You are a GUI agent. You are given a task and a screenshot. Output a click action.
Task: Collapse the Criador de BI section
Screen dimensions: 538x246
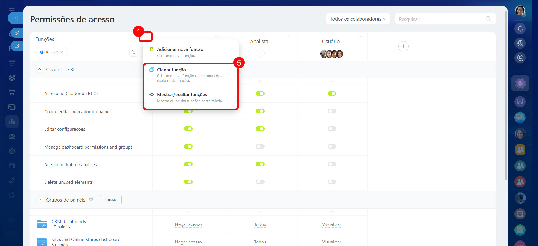[x=39, y=69]
